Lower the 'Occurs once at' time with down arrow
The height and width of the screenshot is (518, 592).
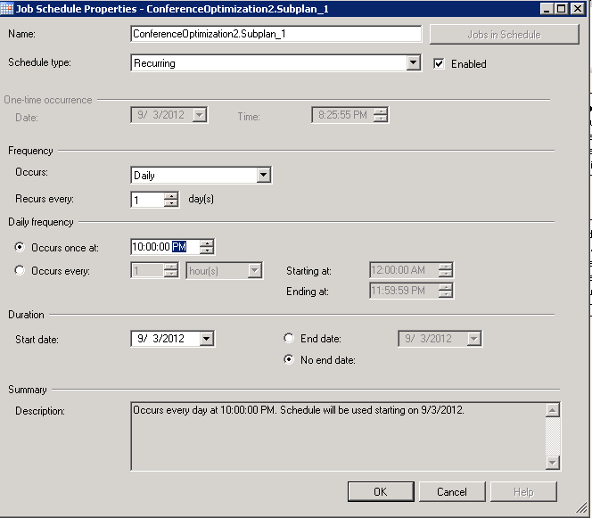207,251
